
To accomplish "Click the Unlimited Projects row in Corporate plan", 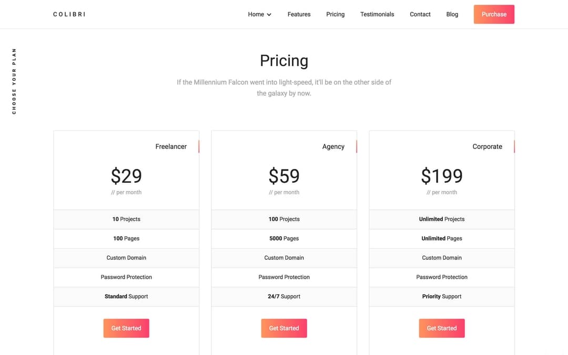I will point(442,219).
